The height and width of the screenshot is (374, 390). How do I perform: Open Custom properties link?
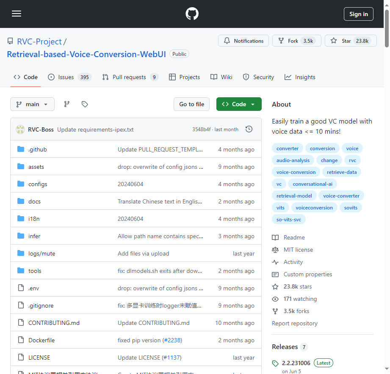point(302,274)
